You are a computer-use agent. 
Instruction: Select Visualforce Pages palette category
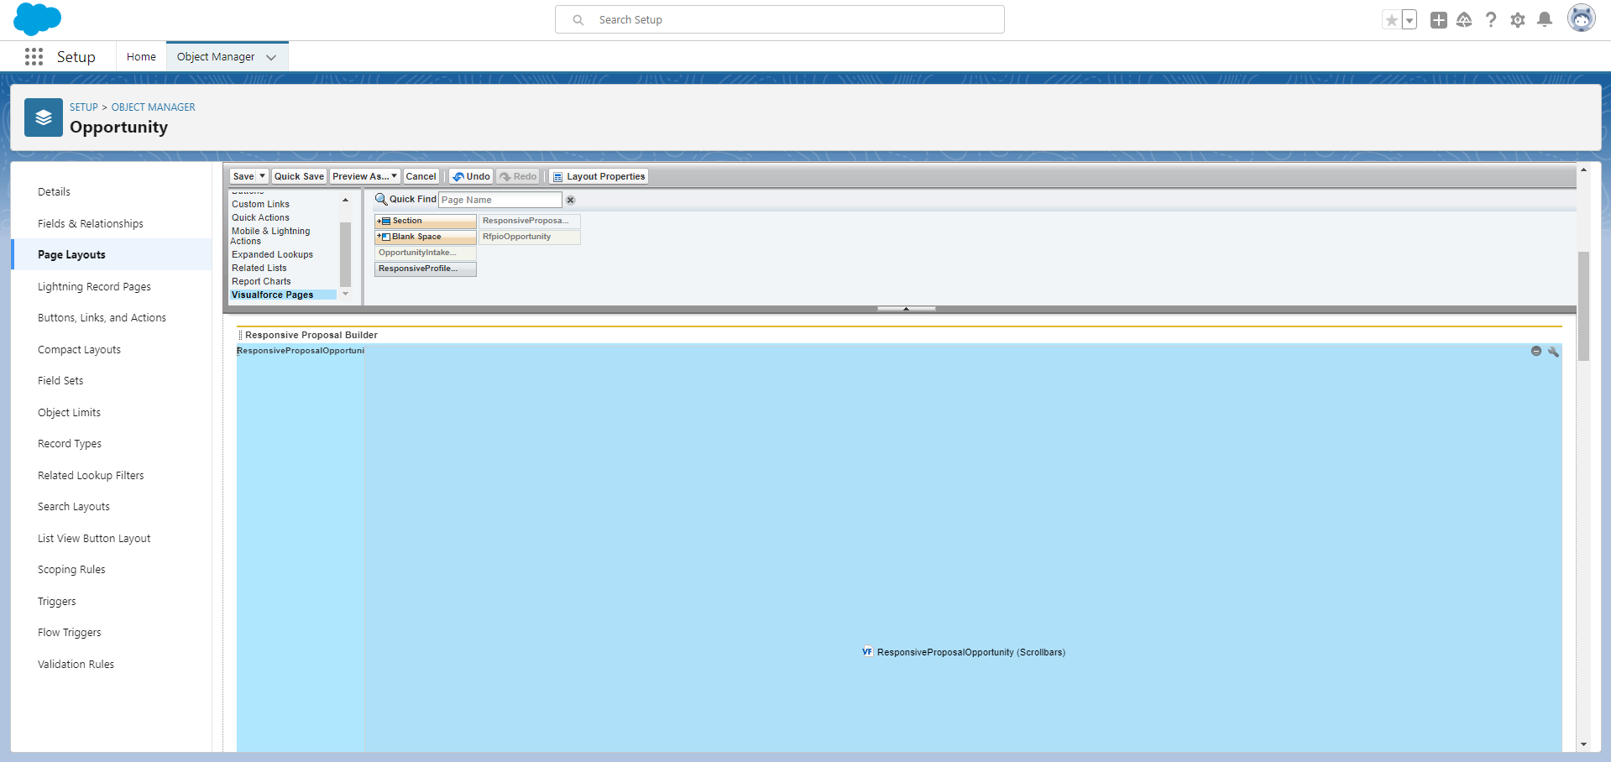pos(283,295)
